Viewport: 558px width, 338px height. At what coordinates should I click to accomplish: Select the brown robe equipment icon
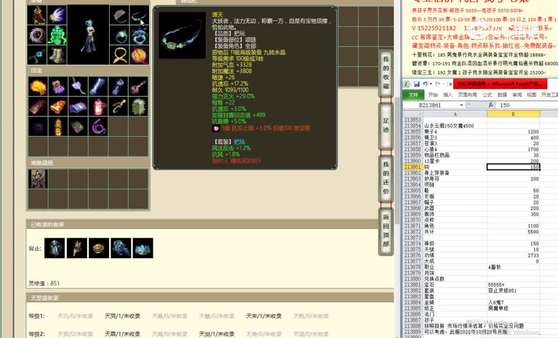point(37,15)
